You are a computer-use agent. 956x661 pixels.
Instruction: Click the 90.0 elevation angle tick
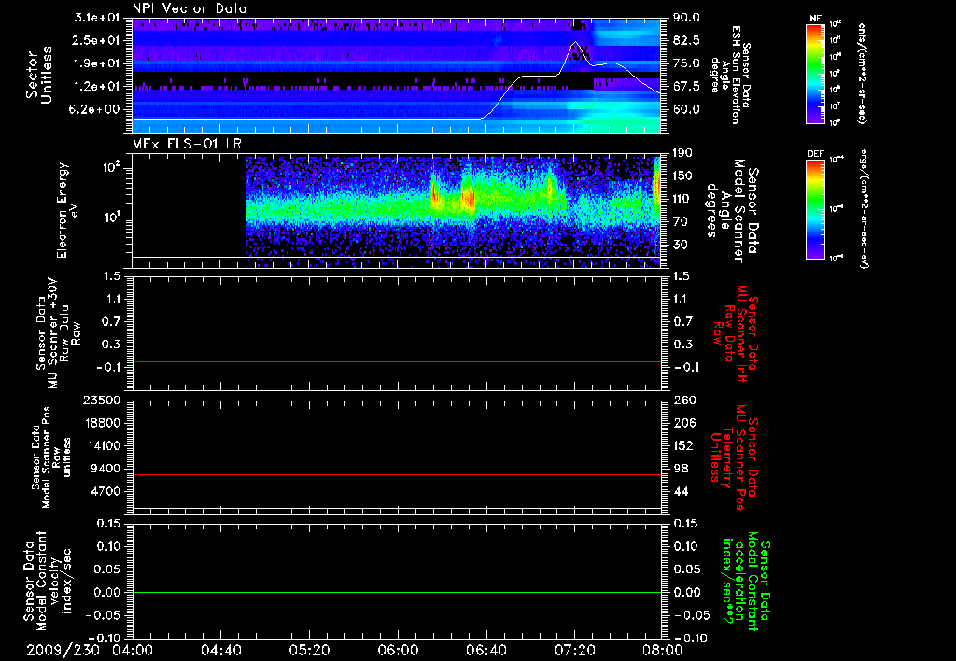point(686,18)
